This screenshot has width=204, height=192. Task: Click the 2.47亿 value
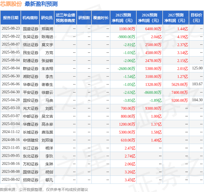tap(130, 148)
